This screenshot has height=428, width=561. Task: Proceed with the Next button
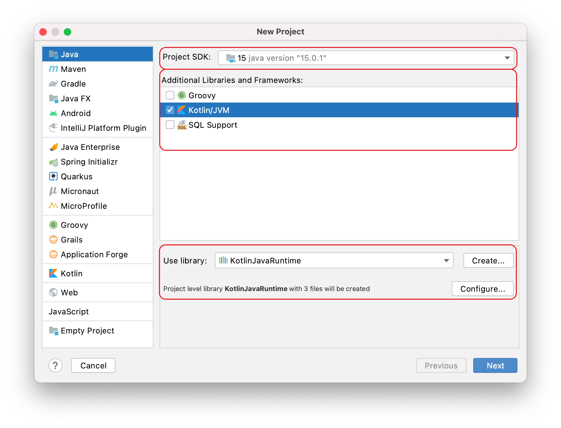click(495, 365)
